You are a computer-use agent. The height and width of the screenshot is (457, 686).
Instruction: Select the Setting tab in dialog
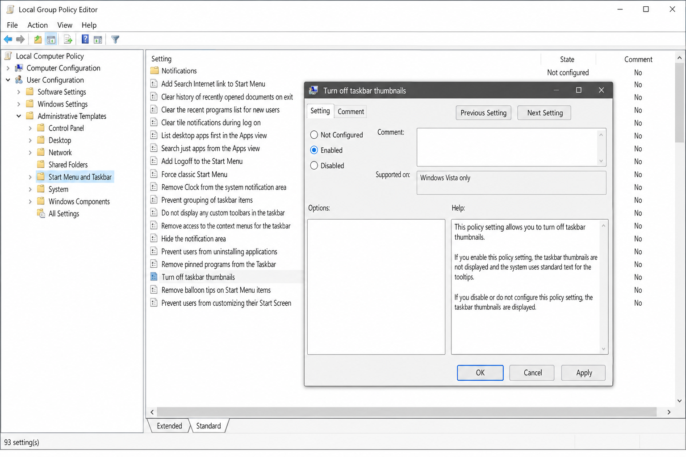tap(320, 111)
